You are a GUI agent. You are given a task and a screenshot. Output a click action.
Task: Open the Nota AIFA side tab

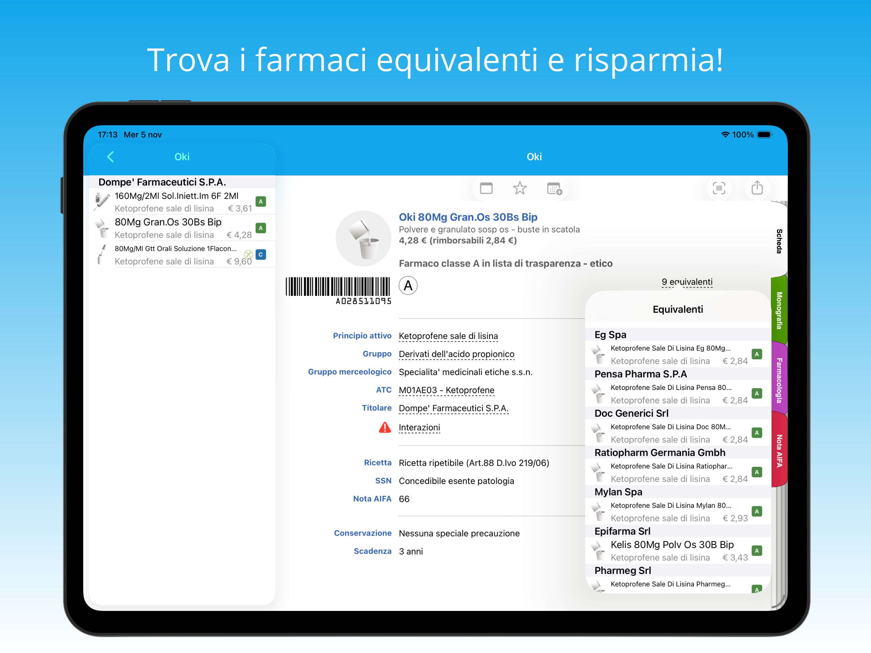(779, 451)
